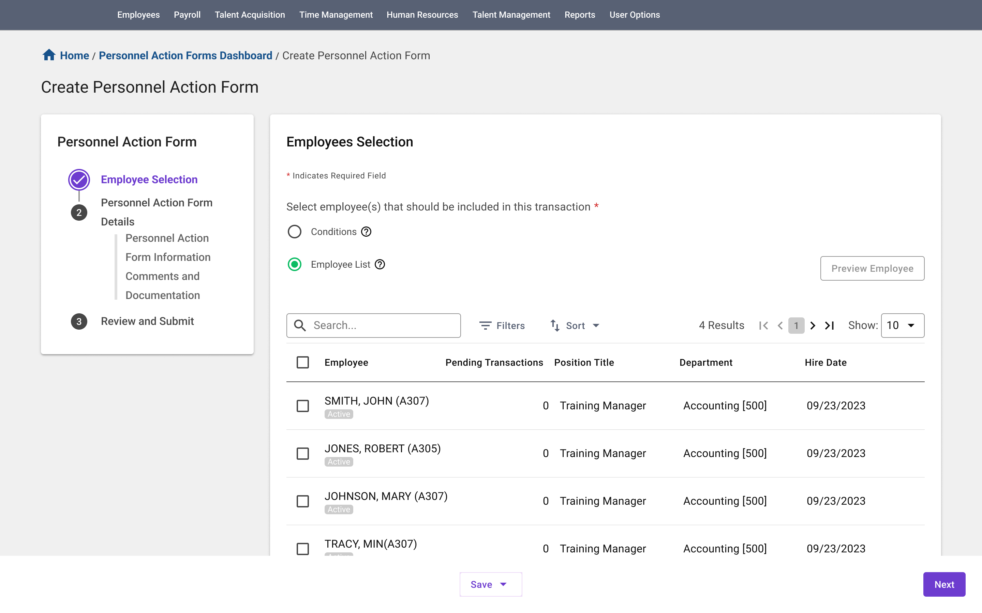The image size is (982, 613).
Task: Click the Employee Selection step checkmark circle
Action: (79, 179)
